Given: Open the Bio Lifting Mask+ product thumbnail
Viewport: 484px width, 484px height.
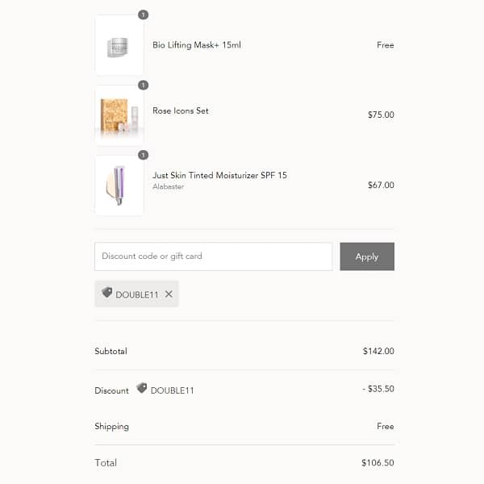Looking at the screenshot, I should [119, 45].
